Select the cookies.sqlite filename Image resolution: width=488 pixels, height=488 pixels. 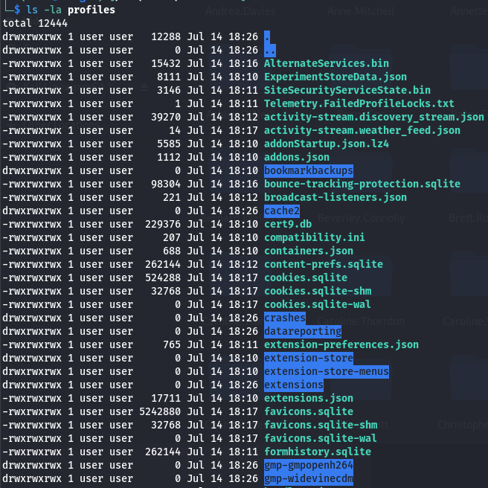point(306,277)
